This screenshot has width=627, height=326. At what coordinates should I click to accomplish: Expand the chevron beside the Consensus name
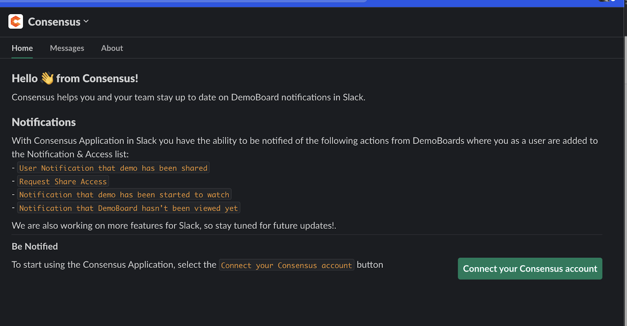click(x=86, y=21)
